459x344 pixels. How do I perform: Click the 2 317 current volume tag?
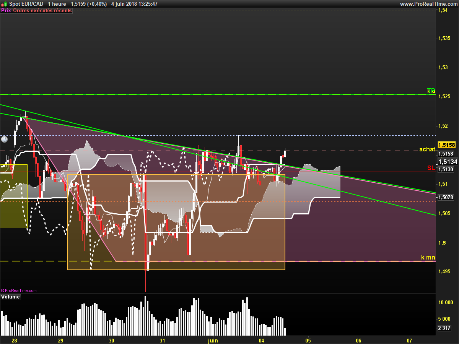click(444, 328)
